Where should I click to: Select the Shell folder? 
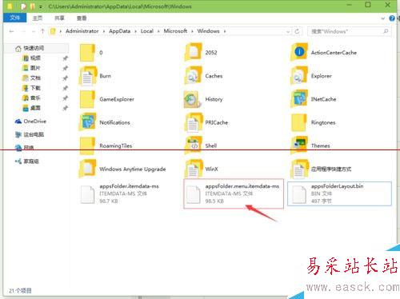coord(201,146)
